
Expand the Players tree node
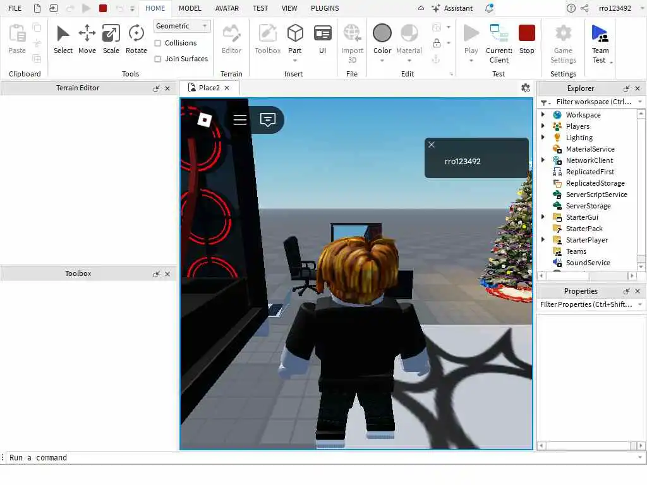543,126
